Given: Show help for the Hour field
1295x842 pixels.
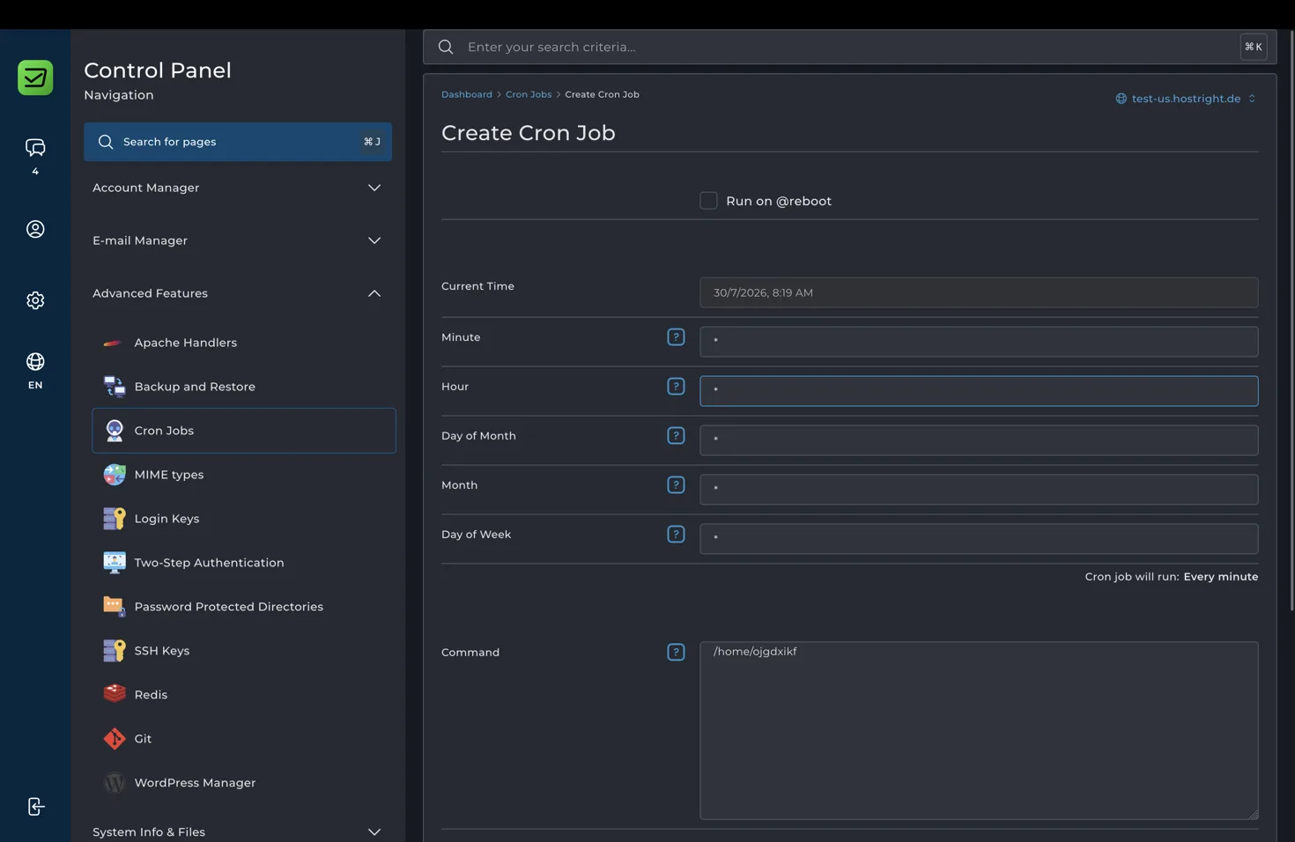Looking at the screenshot, I should click(x=676, y=387).
